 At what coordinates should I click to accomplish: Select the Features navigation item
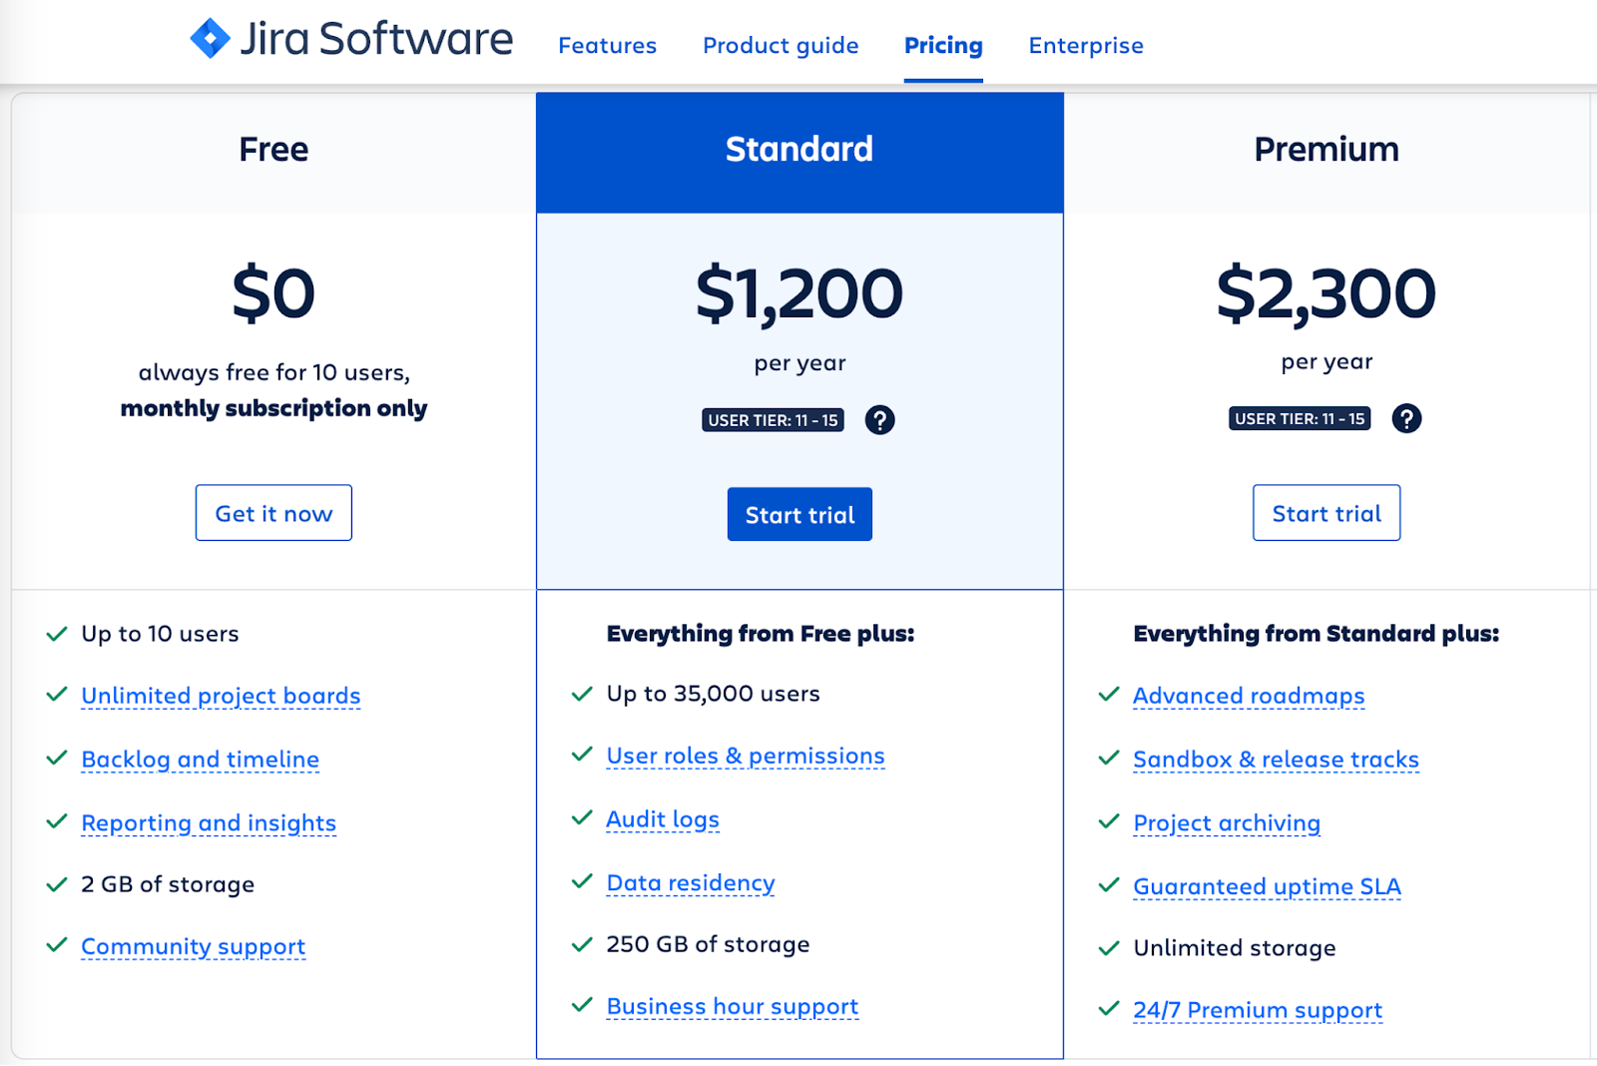[607, 45]
